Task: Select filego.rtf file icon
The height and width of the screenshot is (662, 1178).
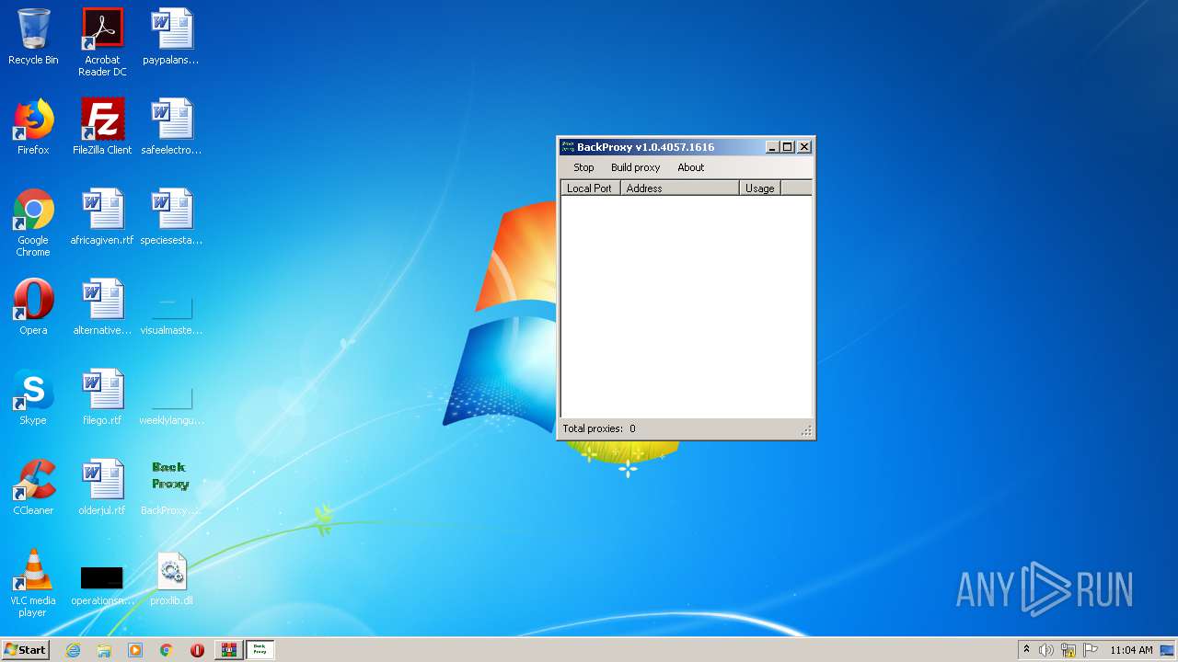Action: pyautogui.click(x=102, y=397)
